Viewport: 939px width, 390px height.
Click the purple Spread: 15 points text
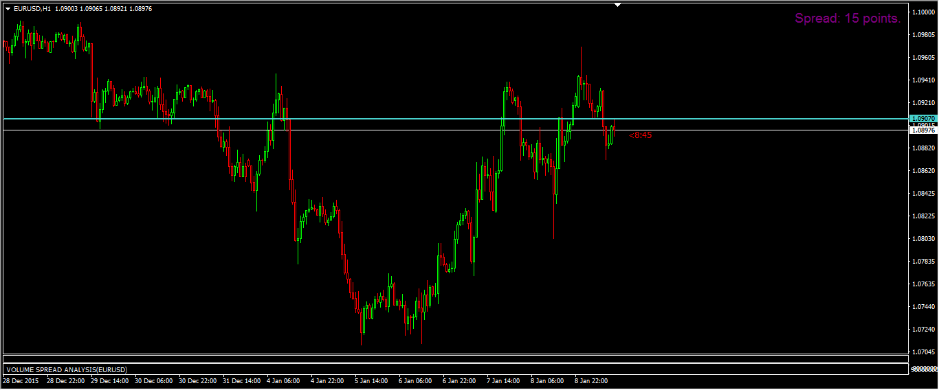pos(848,19)
